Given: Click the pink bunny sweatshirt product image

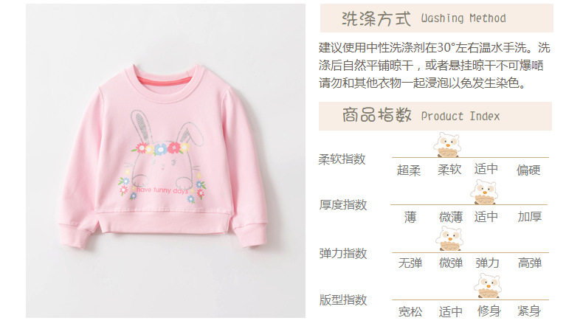Looking at the screenshot, I should click(x=165, y=161).
